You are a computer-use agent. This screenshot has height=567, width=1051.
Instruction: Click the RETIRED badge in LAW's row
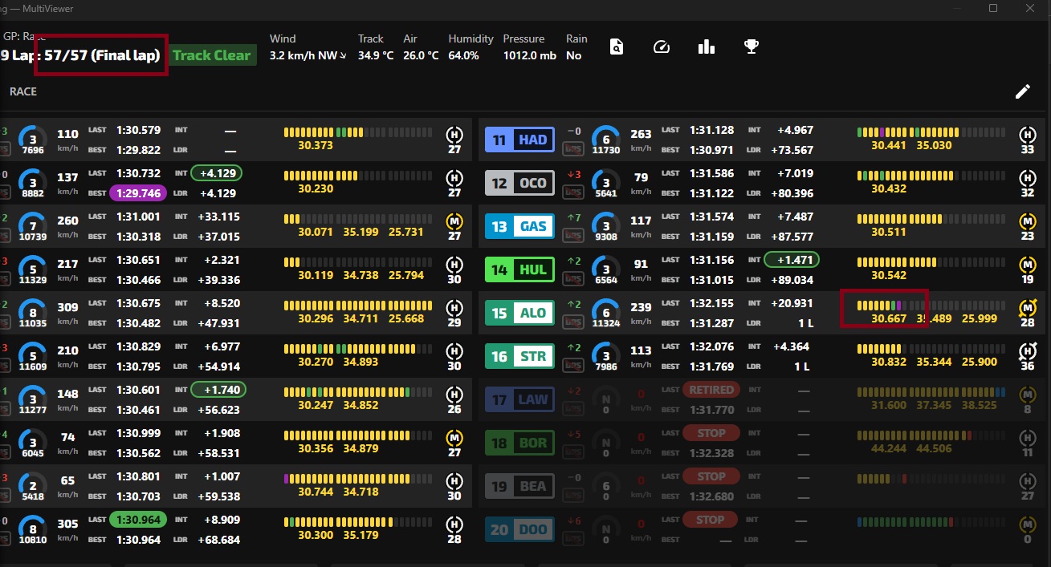point(711,390)
